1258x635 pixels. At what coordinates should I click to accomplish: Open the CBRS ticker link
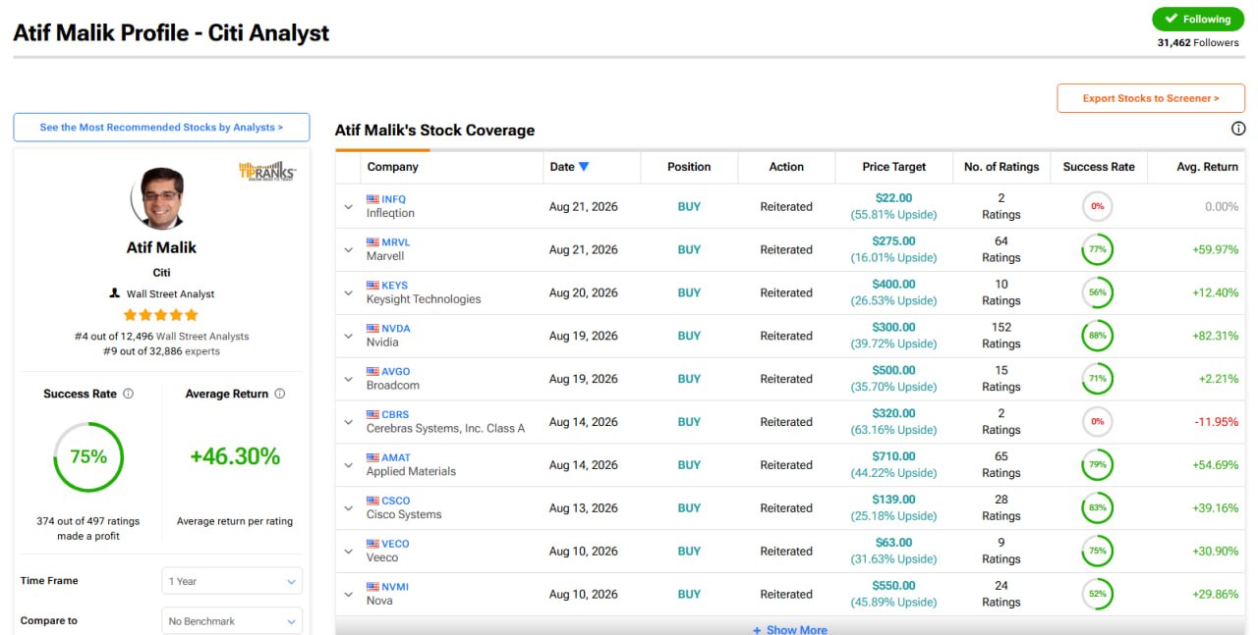395,414
